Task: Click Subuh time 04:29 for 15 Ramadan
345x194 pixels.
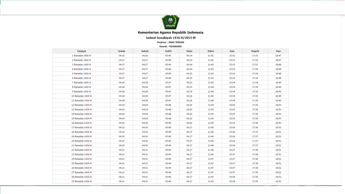Action: pyautogui.click(x=145, y=119)
